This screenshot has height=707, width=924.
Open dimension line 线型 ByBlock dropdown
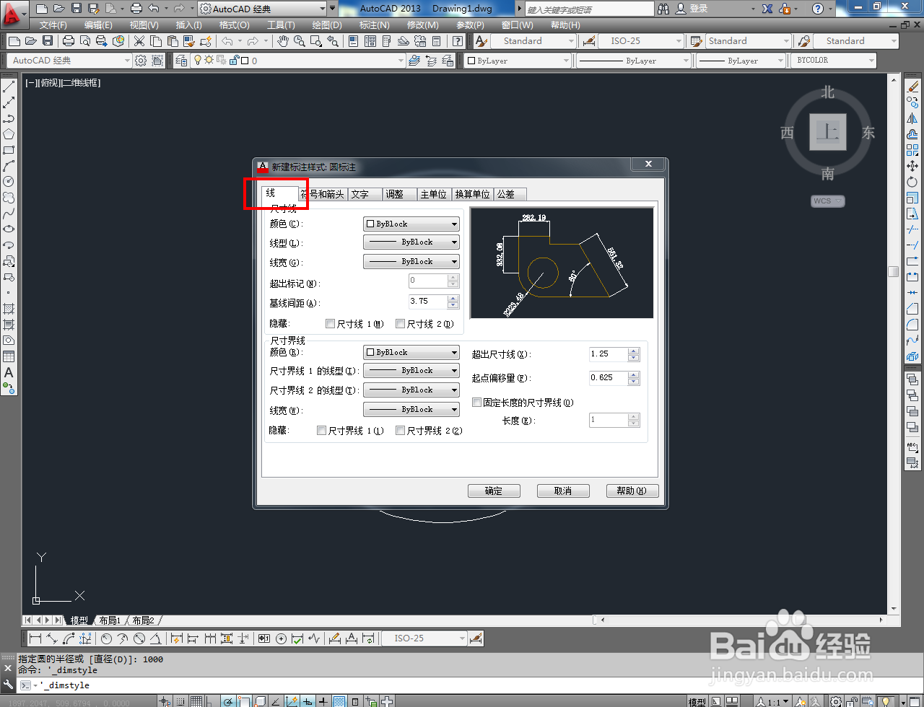(x=411, y=242)
